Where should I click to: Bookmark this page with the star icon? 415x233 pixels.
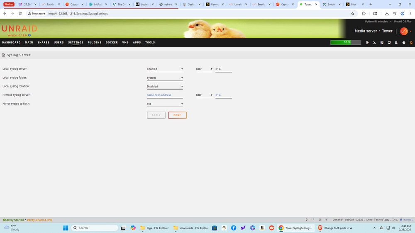coord(352,14)
